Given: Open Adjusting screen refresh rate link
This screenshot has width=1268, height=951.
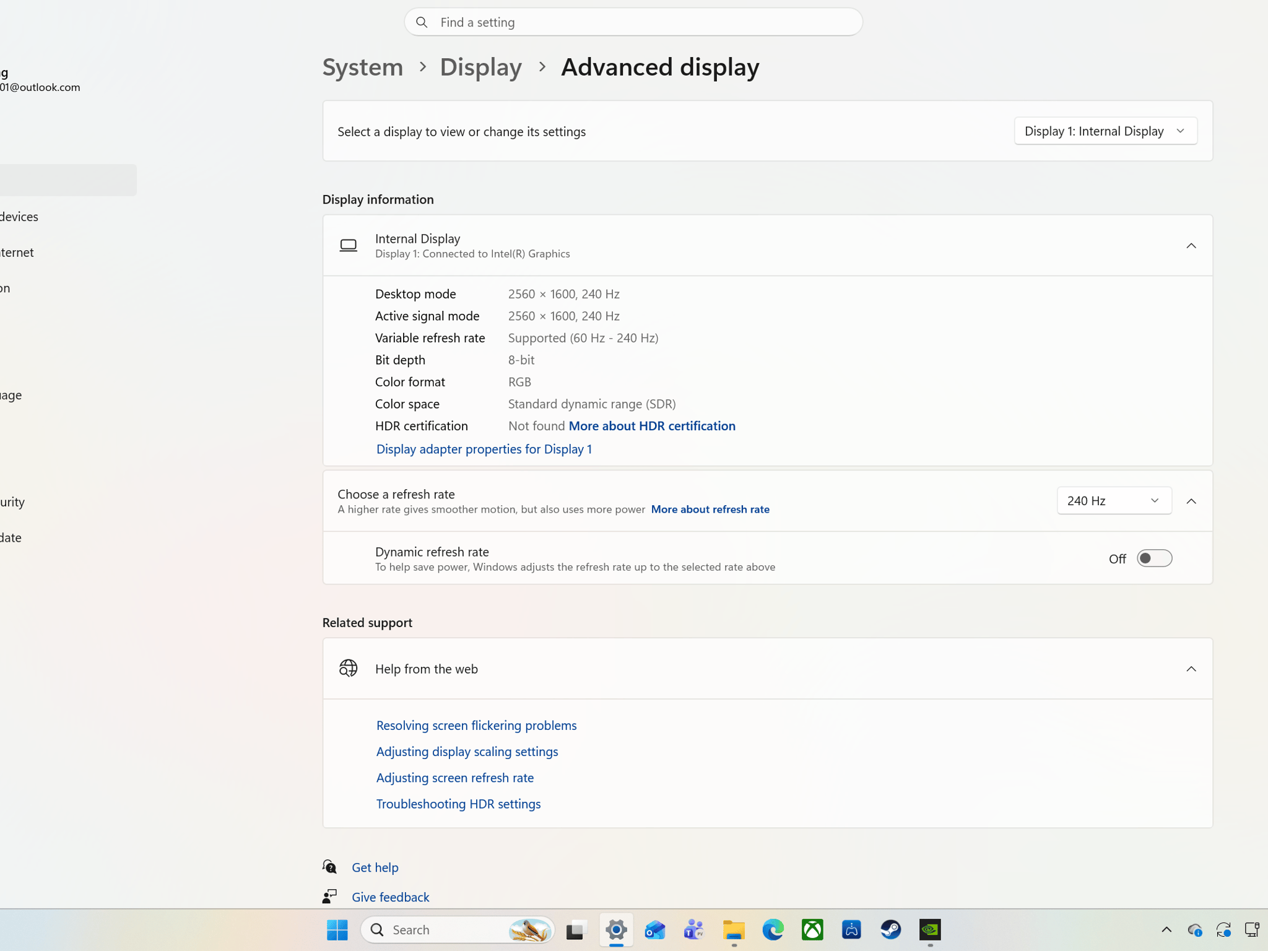Looking at the screenshot, I should pos(454,778).
